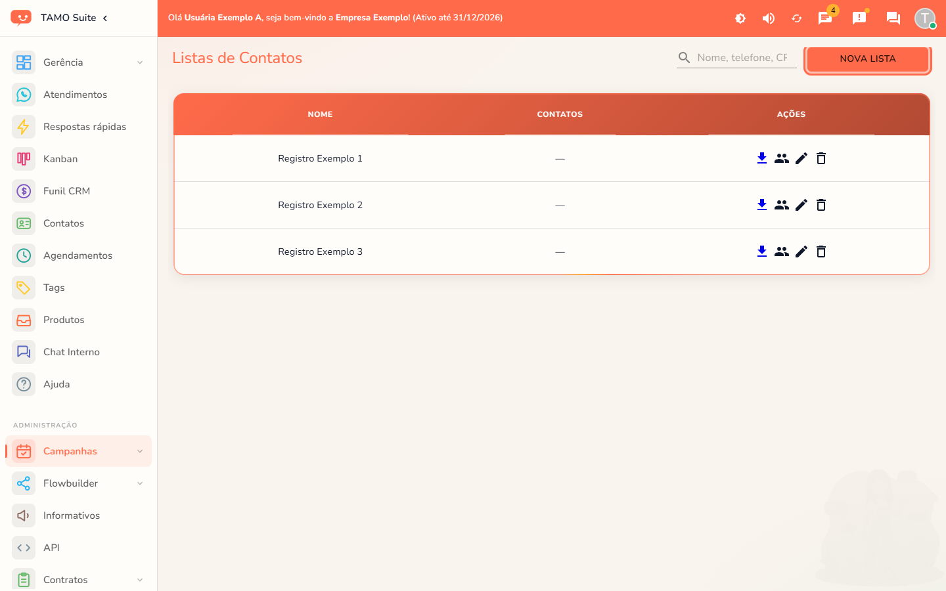Expand the Gerência menu

pyautogui.click(x=79, y=62)
